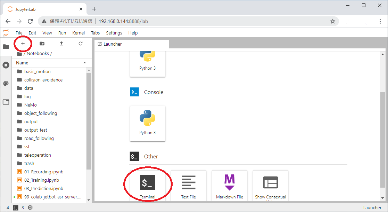Click the JupyterLab logo in menu bar

(6, 33)
